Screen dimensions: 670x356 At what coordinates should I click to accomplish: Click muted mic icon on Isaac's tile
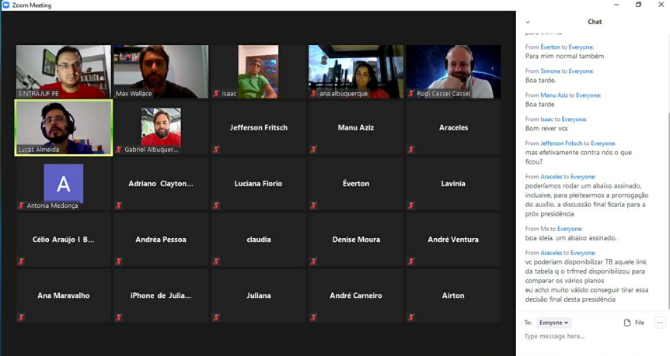tap(216, 94)
